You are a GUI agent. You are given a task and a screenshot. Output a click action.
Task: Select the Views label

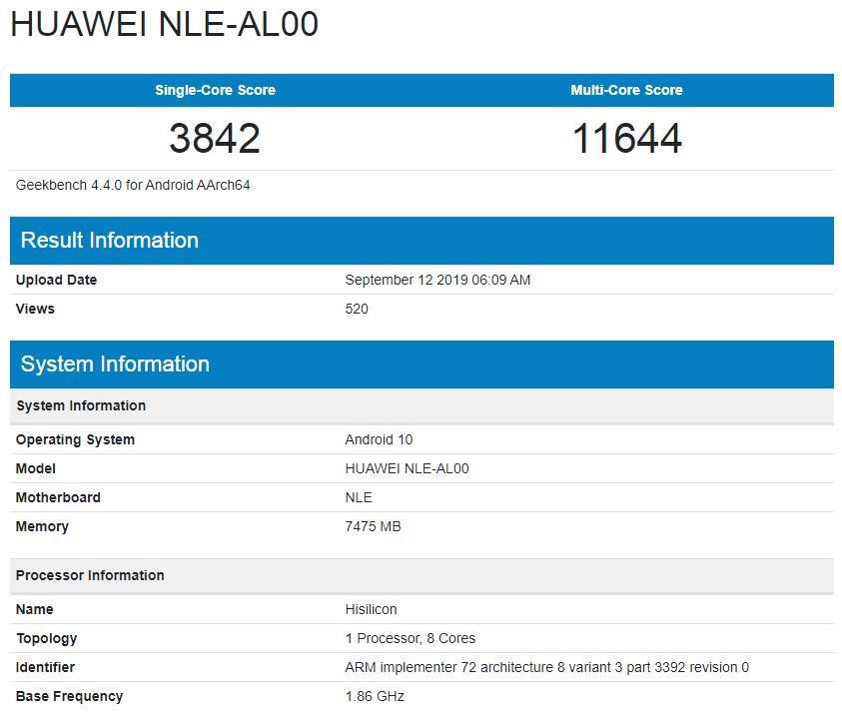(35, 309)
